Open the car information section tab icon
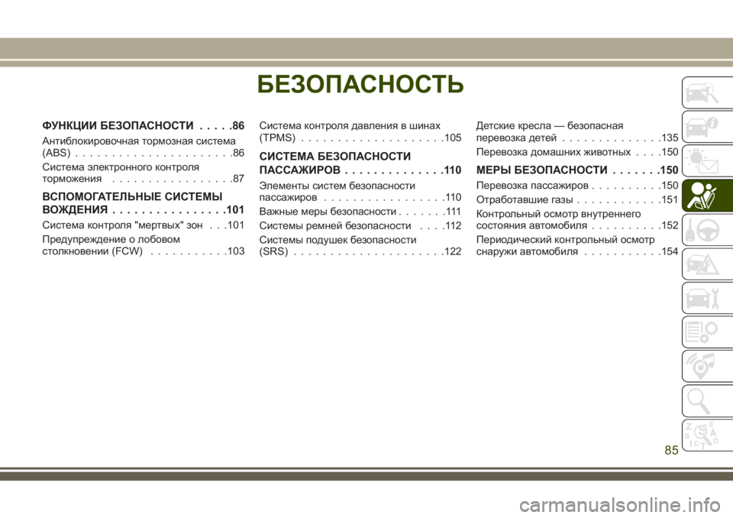 pos(707,127)
